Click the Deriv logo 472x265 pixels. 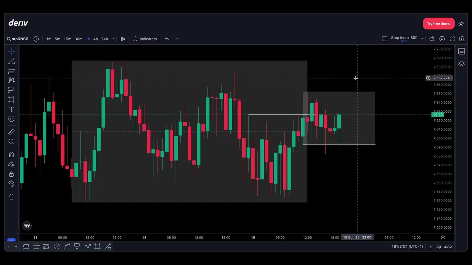pyautogui.click(x=18, y=23)
